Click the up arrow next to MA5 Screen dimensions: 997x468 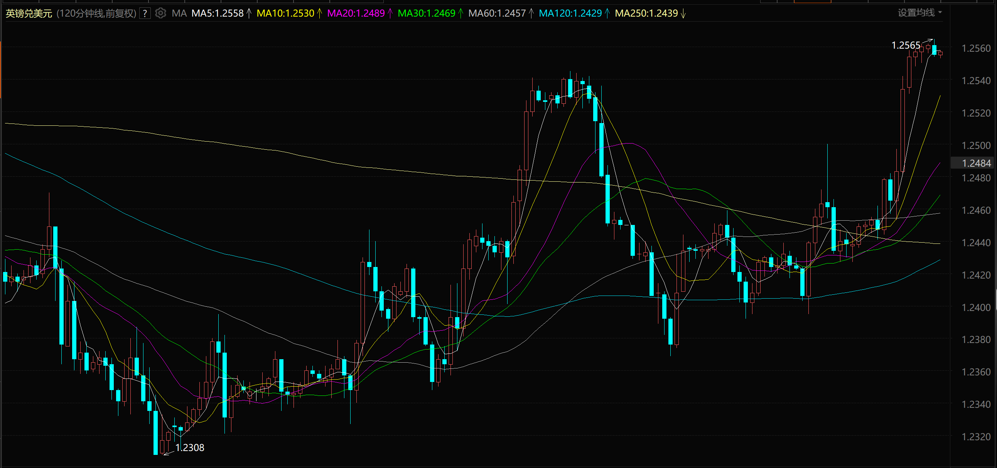coord(249,14)
